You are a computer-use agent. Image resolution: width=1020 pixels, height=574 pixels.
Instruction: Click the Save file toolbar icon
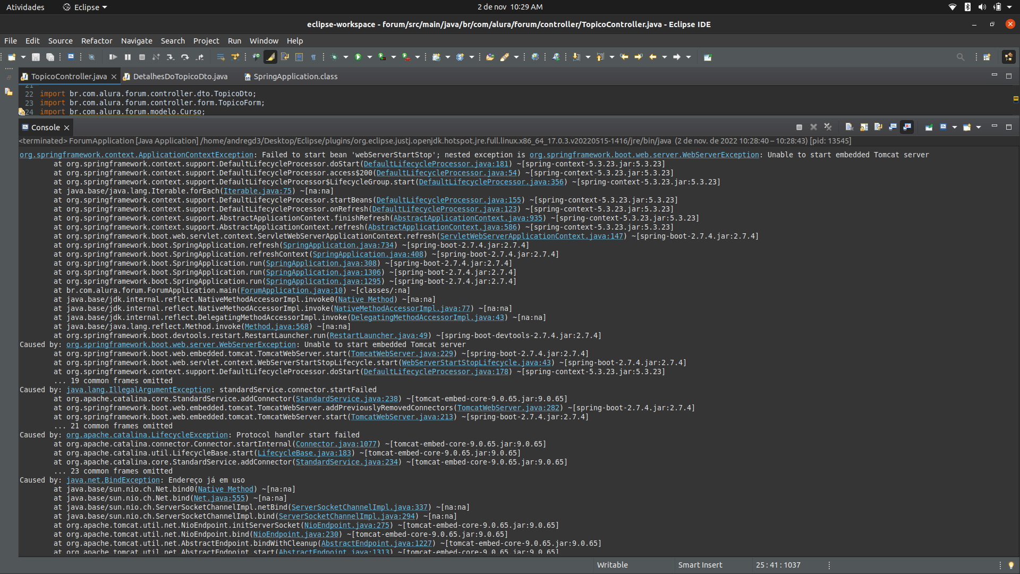pos(36,57)
